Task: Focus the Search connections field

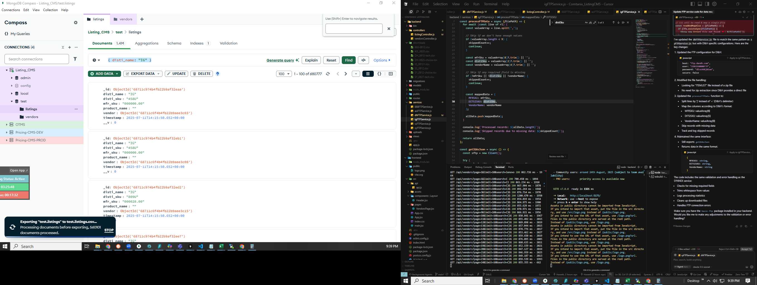Action: 37,59
